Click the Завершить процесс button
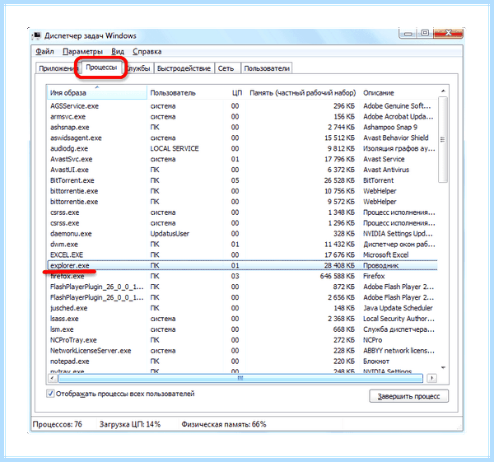Image resolution: width=494 pixels, height=462 pixels. point(408,396)
